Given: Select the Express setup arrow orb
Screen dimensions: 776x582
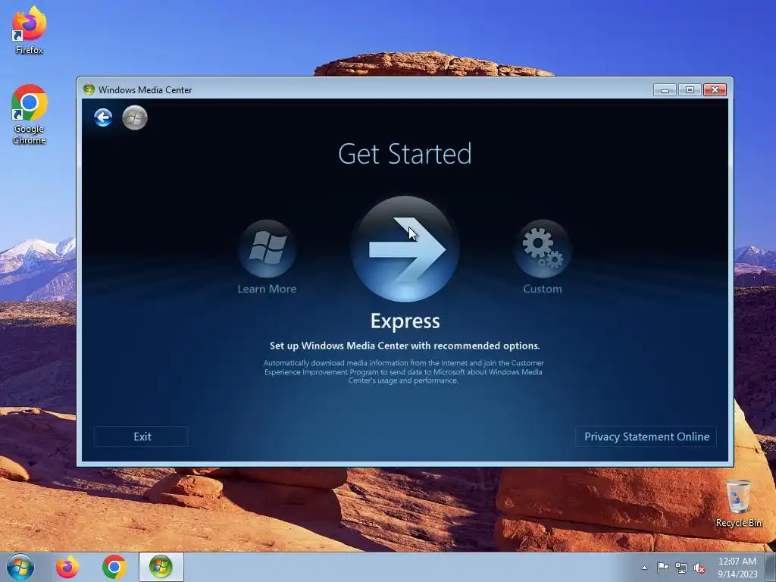Looking at the screenshot, I should click(405, 249).
